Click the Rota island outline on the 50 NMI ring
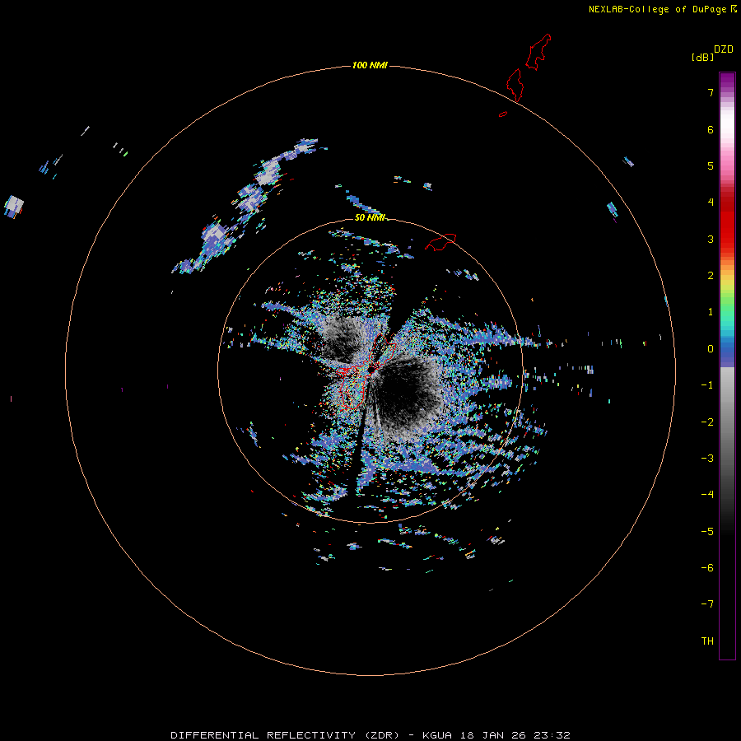This screenshot has height=741, width=741. tap(440, 241)
